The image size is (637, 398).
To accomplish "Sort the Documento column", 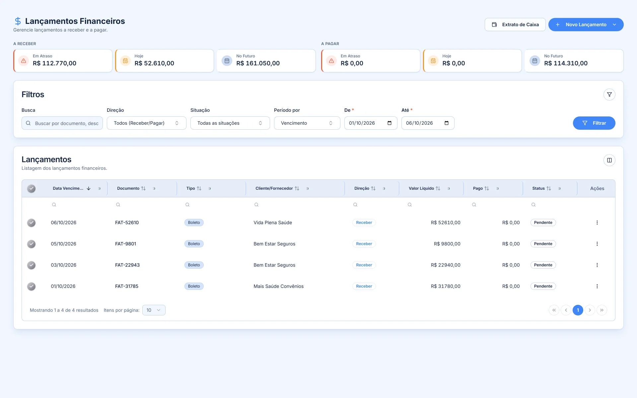I will click(x=143, y=188).
